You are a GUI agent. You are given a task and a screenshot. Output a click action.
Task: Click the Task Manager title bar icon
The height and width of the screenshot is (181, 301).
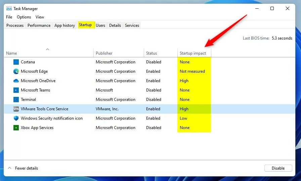pyautogui.click(x=9, y=9)
